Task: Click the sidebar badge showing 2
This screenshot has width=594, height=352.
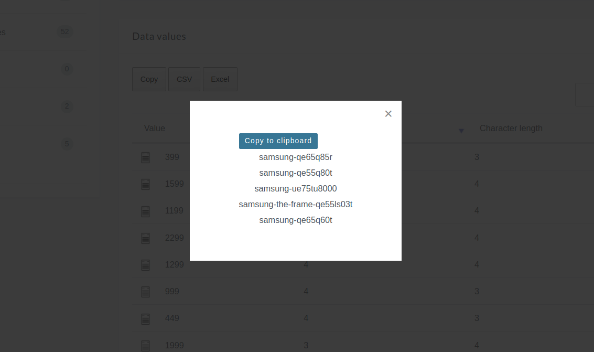Action: (x=67, y=106)
